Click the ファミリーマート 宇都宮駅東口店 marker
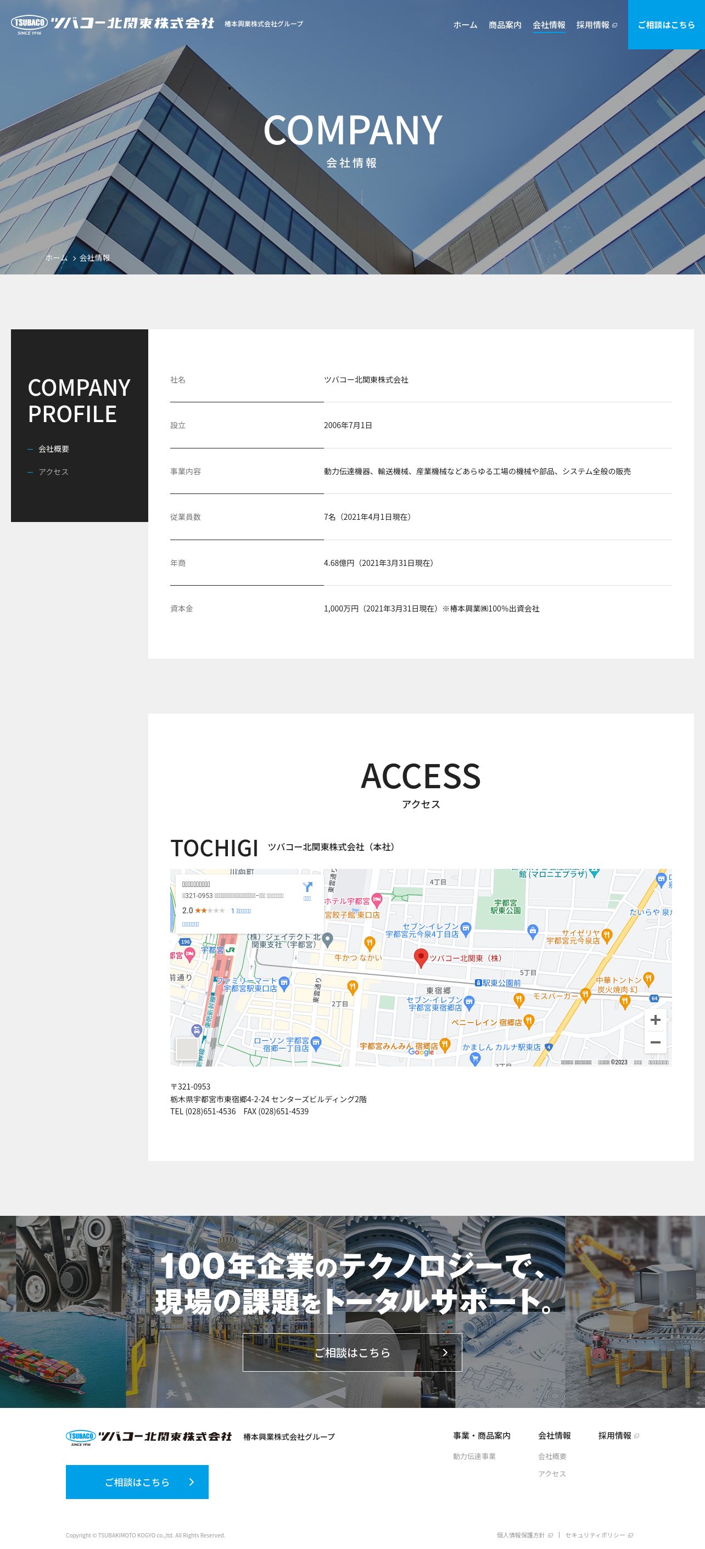This screenshot has width=705, height=1549. coord(284,984)
